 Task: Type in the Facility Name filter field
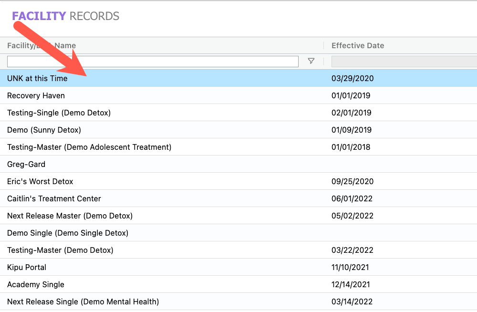click(153, 62)
